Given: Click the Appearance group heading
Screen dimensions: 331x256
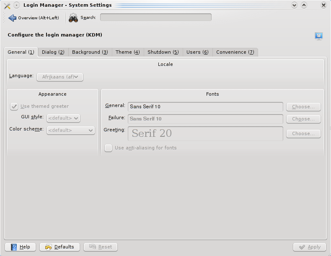Looking at the screenshot, I should 52,94.
